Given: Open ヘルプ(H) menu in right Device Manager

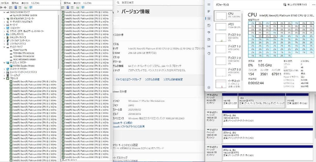Looking at the screenshot, I should [87, 3].
